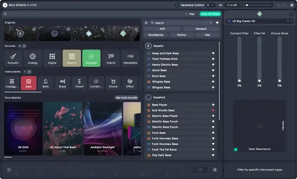Go back to Play view
This screenshot has height=179, width=297.
(190, 14)
